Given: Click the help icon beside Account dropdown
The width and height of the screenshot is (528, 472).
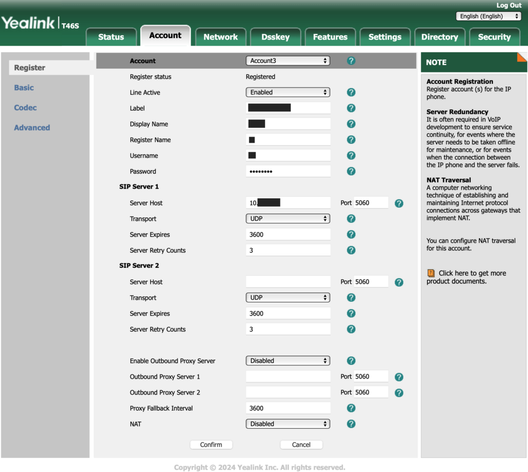Looking at the screenshot, I should point(351,61).
